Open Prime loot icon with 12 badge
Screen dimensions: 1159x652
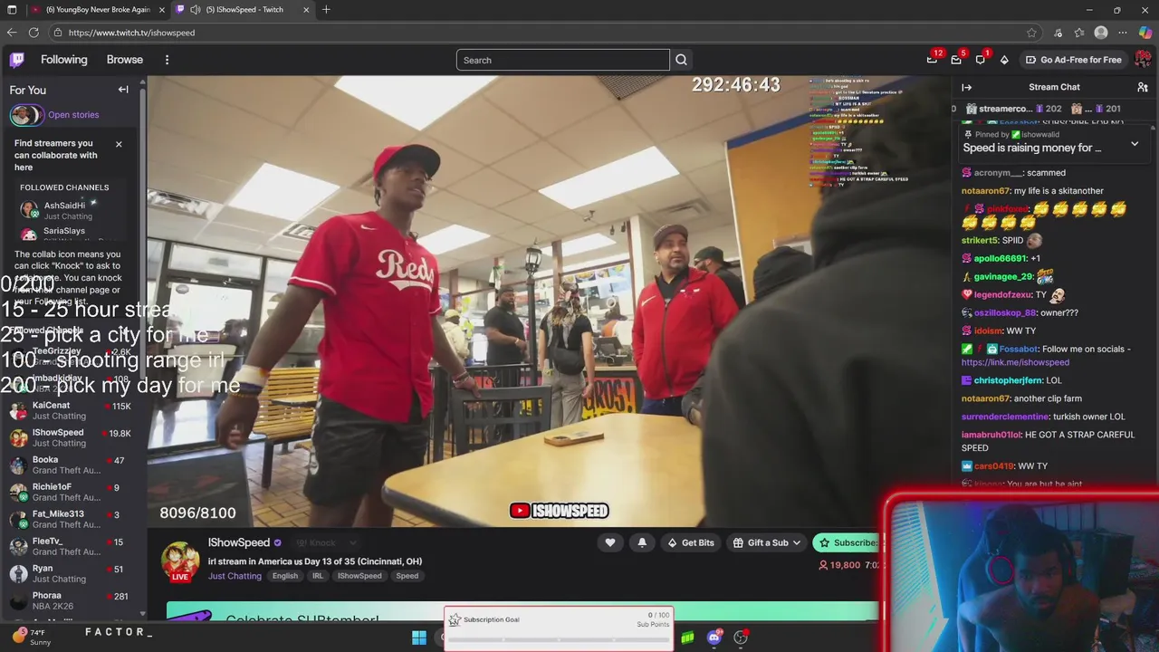tap(932, 60)
